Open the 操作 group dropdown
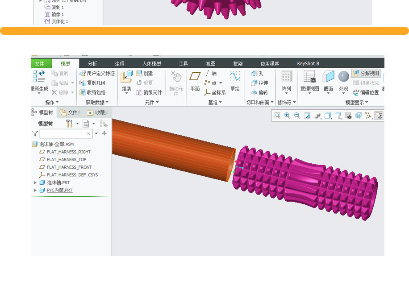 tap(52, 103)
